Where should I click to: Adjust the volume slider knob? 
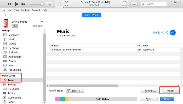point(42,4)
